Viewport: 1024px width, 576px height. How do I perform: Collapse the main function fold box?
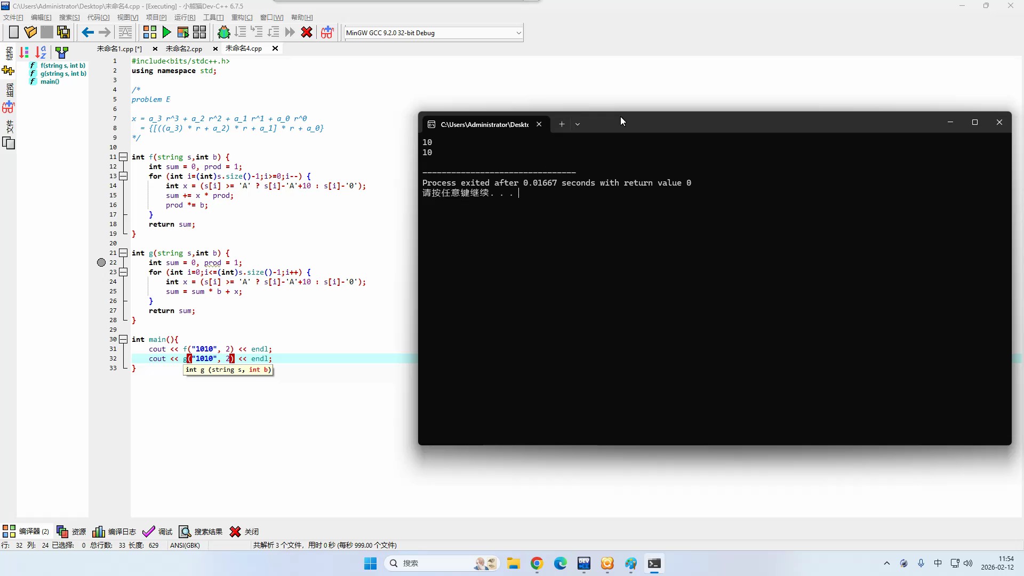pos(123,339)
